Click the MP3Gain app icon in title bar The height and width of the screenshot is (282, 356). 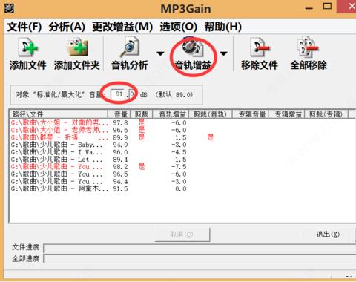tap(9, 8)
